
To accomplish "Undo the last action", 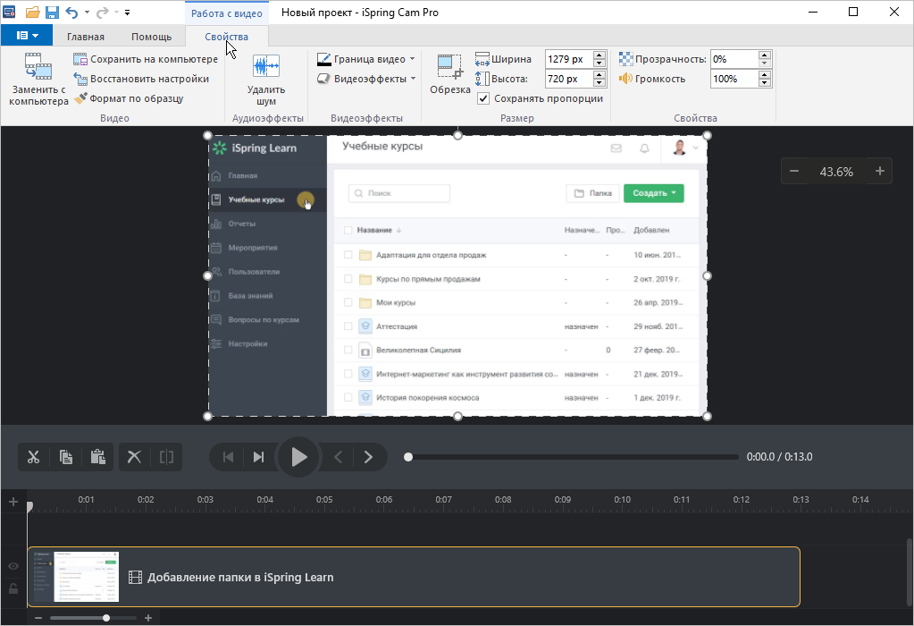I will pos(71,13).
